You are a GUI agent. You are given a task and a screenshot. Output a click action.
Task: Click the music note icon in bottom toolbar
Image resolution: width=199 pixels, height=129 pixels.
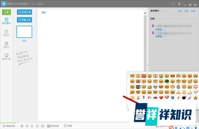tap(37, 126)
